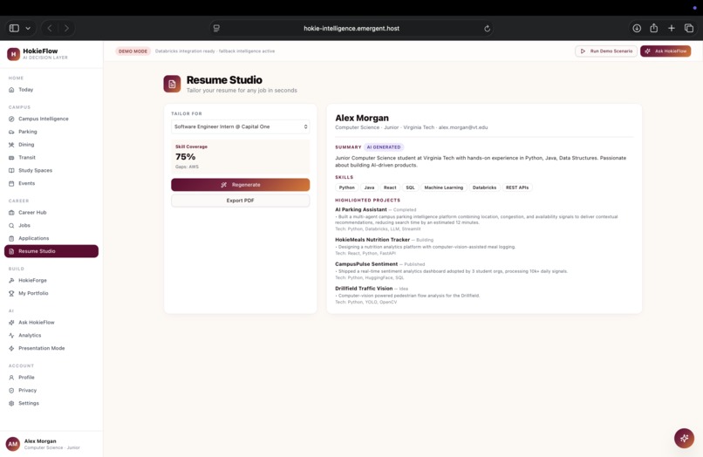Open the Career Hub page
The width and height of the screenshot is (703, 457).
pyautogui.click(x=51, y=213)
